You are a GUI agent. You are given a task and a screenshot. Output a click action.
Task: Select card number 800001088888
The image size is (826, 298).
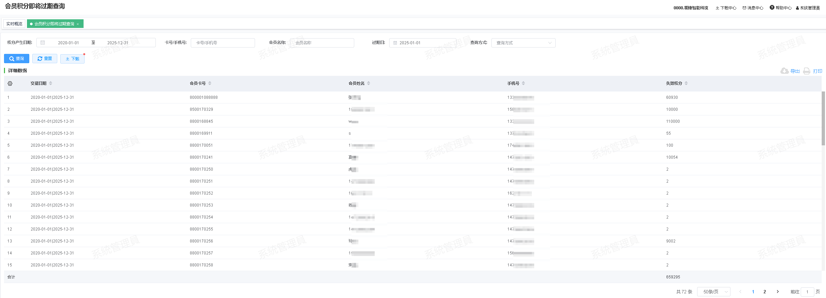[204, 97]
